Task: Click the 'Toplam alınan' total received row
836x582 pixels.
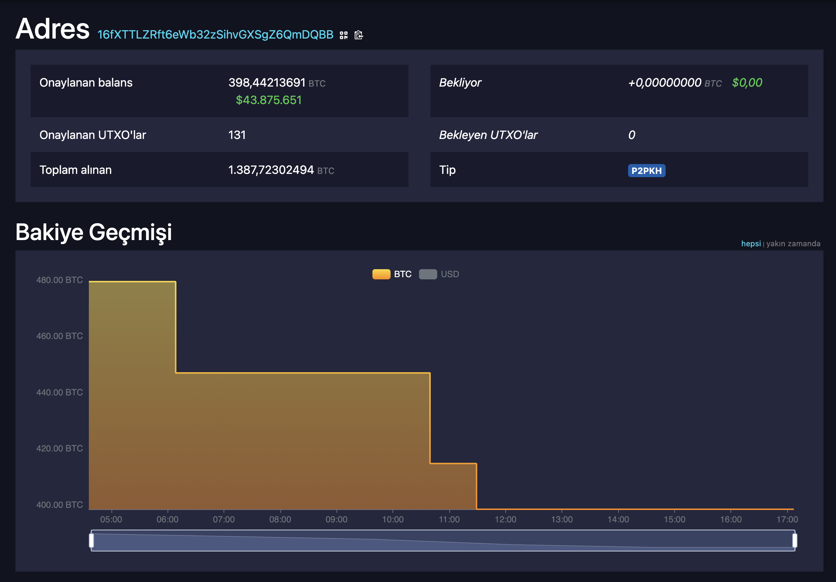Action: click(x=76, y=170)
